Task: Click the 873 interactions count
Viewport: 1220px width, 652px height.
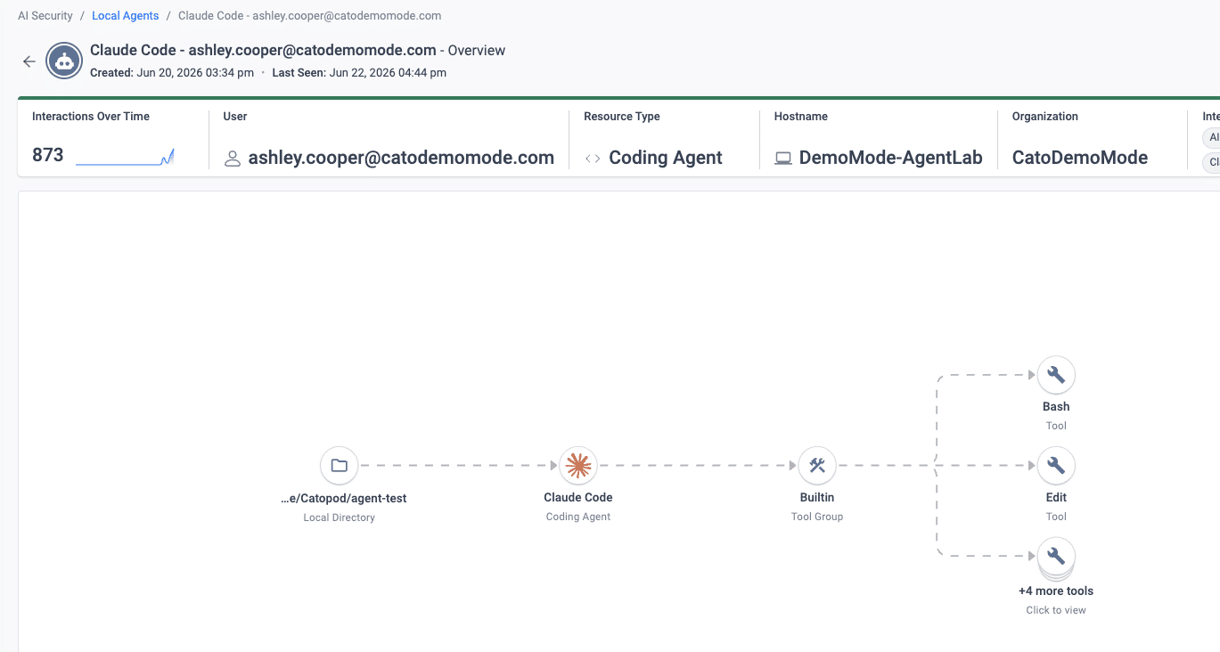Action: pos(48,155)
